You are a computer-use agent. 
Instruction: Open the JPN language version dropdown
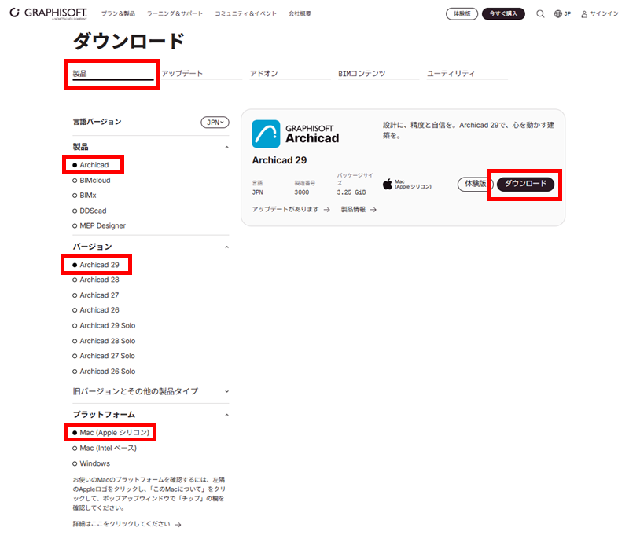point(215,123)
